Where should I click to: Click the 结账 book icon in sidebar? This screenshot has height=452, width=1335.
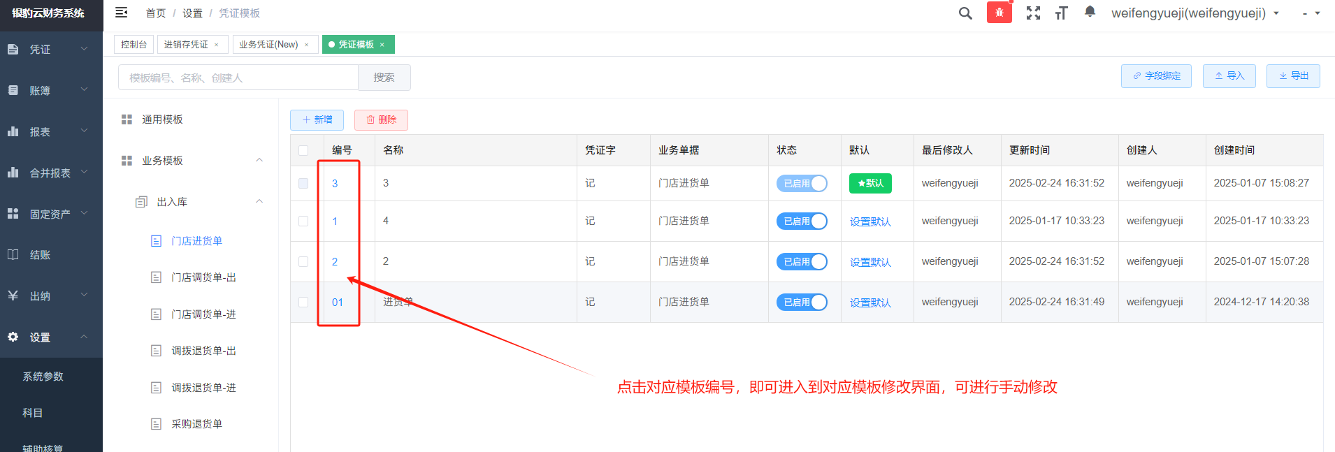point(13,255)
